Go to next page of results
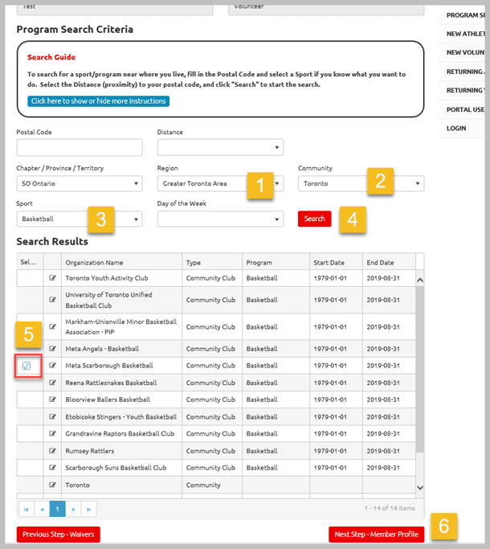 pyautogui.click(x=73, y=509)
